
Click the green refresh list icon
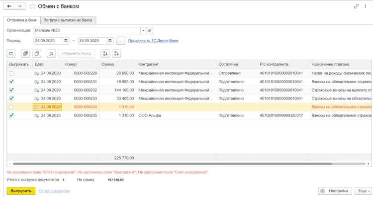(11, 54)
